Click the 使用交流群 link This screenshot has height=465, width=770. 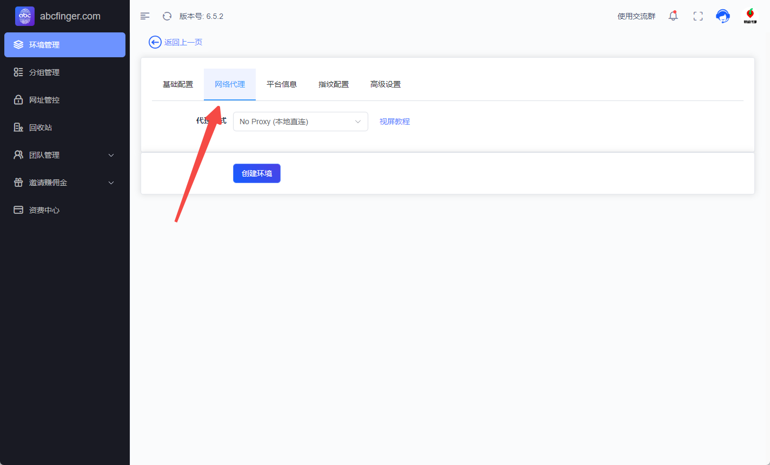[x=636, y=16]
